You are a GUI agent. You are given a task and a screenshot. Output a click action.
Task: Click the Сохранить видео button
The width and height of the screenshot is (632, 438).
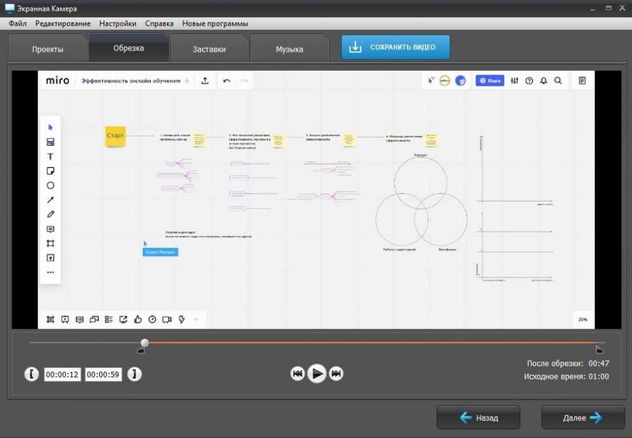[x=396, y=47]
